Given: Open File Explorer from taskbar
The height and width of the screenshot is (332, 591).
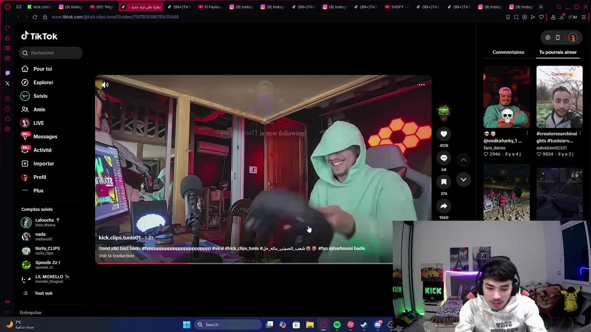Looking at the screenshot, I should [310, 325].
